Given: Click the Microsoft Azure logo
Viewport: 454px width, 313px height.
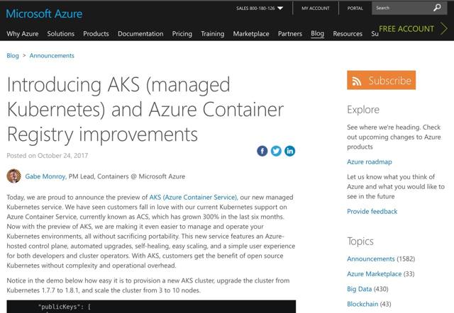Looking at the screenshot, I should coord(44,13).
